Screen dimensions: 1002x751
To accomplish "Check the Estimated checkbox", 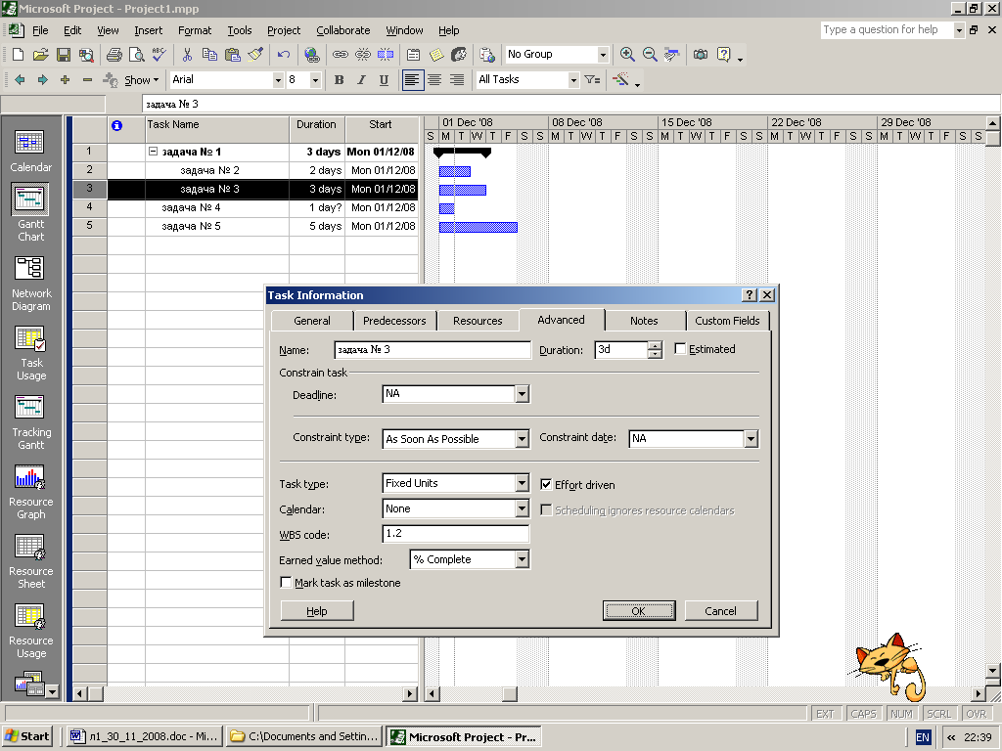I will tap(680, 349).
